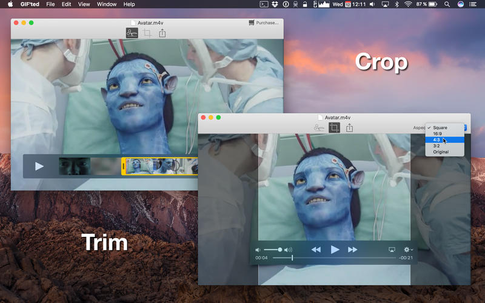Click the Trim scissors icon in front window
This screenshot has height=303, width=485.
coord(319,127)
